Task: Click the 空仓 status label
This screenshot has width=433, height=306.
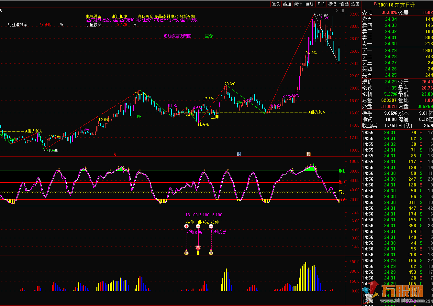Action: (x=209, y=36)
